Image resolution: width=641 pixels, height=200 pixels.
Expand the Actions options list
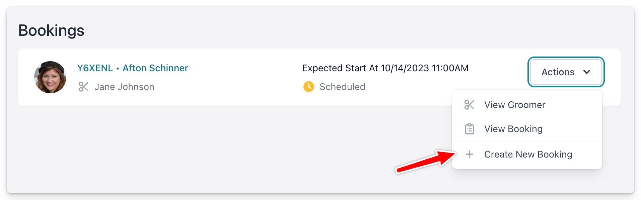tap(566, 72)
